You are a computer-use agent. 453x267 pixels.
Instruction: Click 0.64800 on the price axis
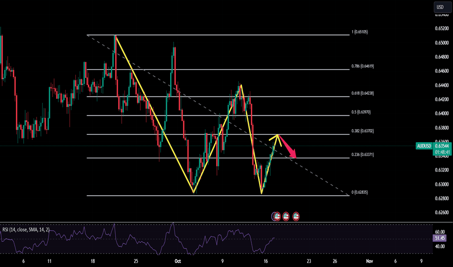pyautogui.click(x=442, y=57)
